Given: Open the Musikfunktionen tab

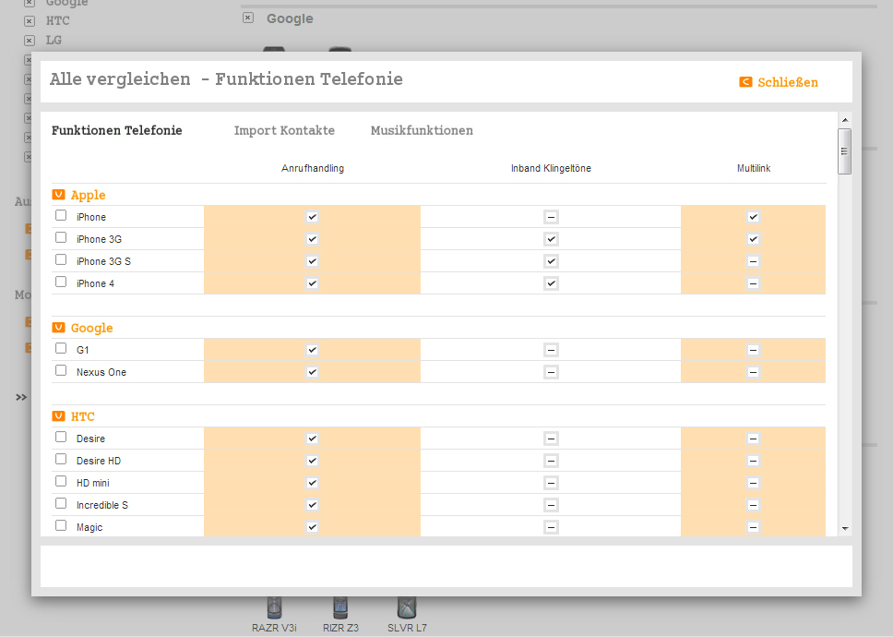Looking at the screenshot, I should click(422, 130).
